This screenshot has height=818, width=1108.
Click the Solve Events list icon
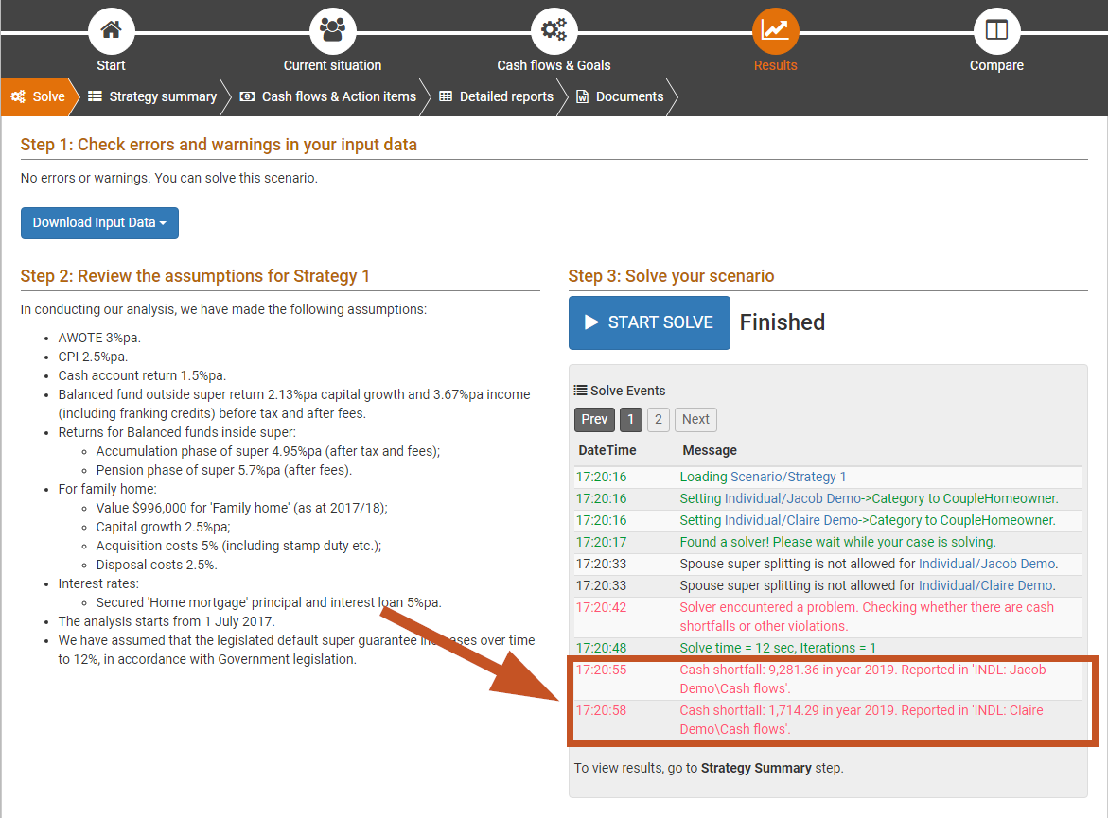[581, 391]
